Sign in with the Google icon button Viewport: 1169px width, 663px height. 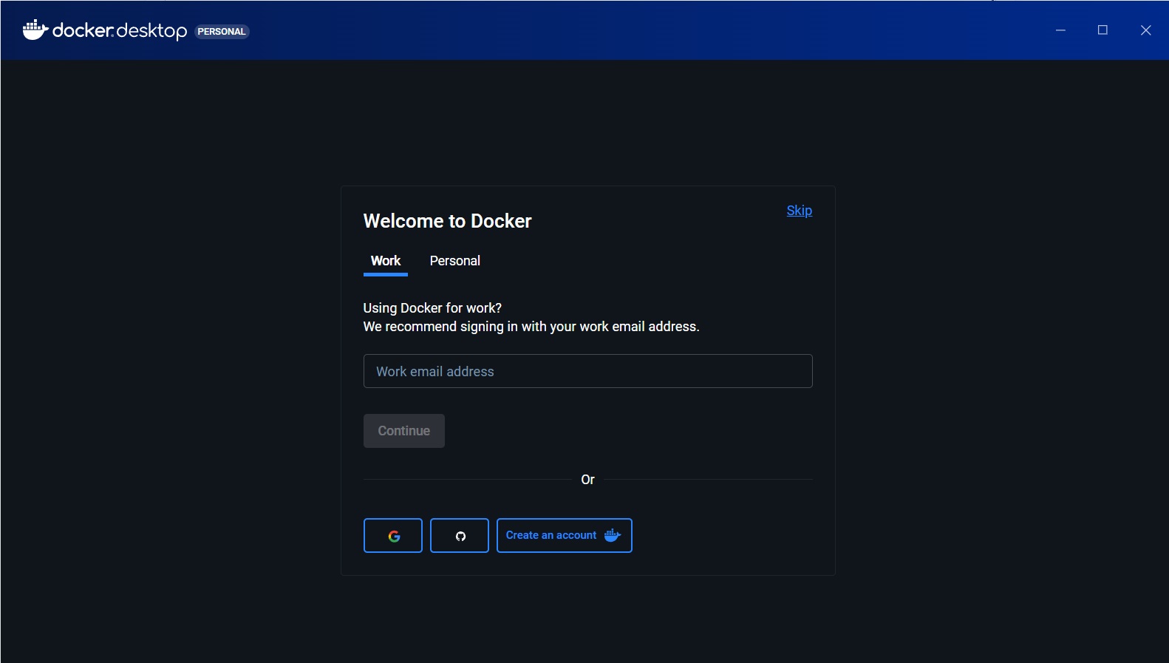pos(393,536)
